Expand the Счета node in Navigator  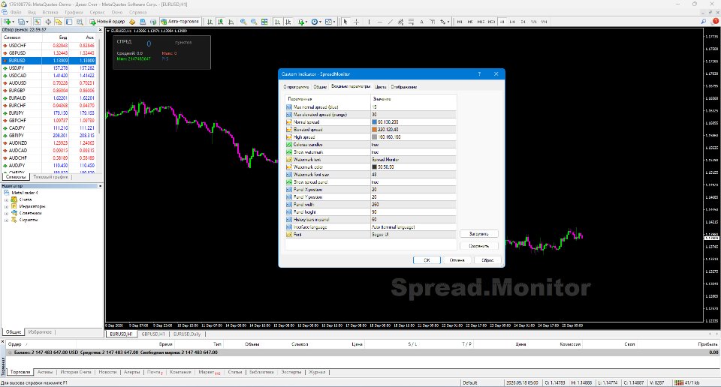[x=7, y=199]
